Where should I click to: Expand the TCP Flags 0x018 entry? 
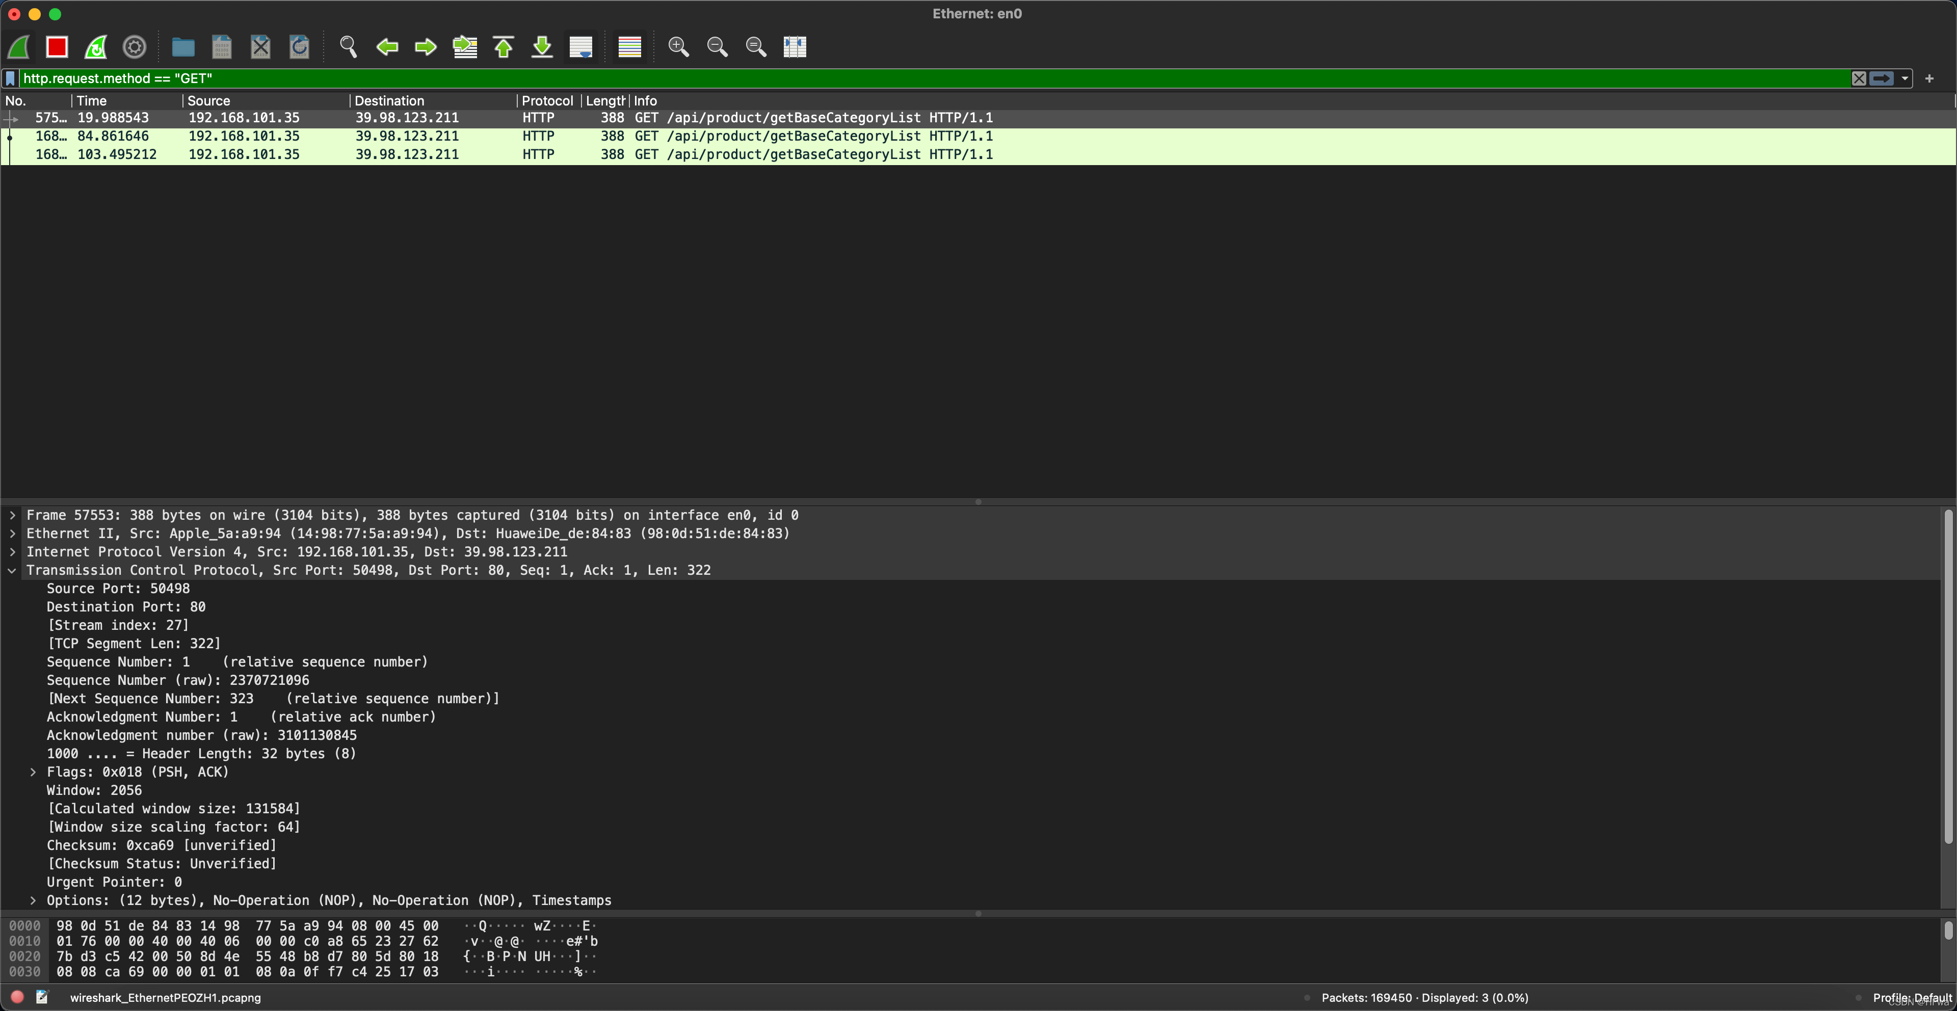pos(33,771)
